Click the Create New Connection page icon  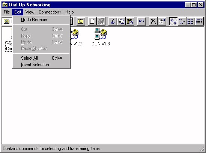(92, 21)
